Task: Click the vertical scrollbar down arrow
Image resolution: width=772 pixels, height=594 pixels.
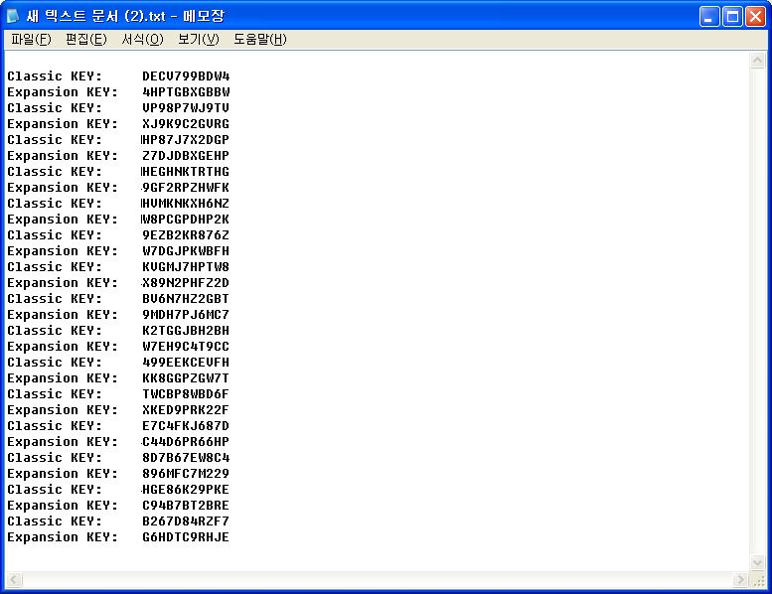Action: coord(757,562)
